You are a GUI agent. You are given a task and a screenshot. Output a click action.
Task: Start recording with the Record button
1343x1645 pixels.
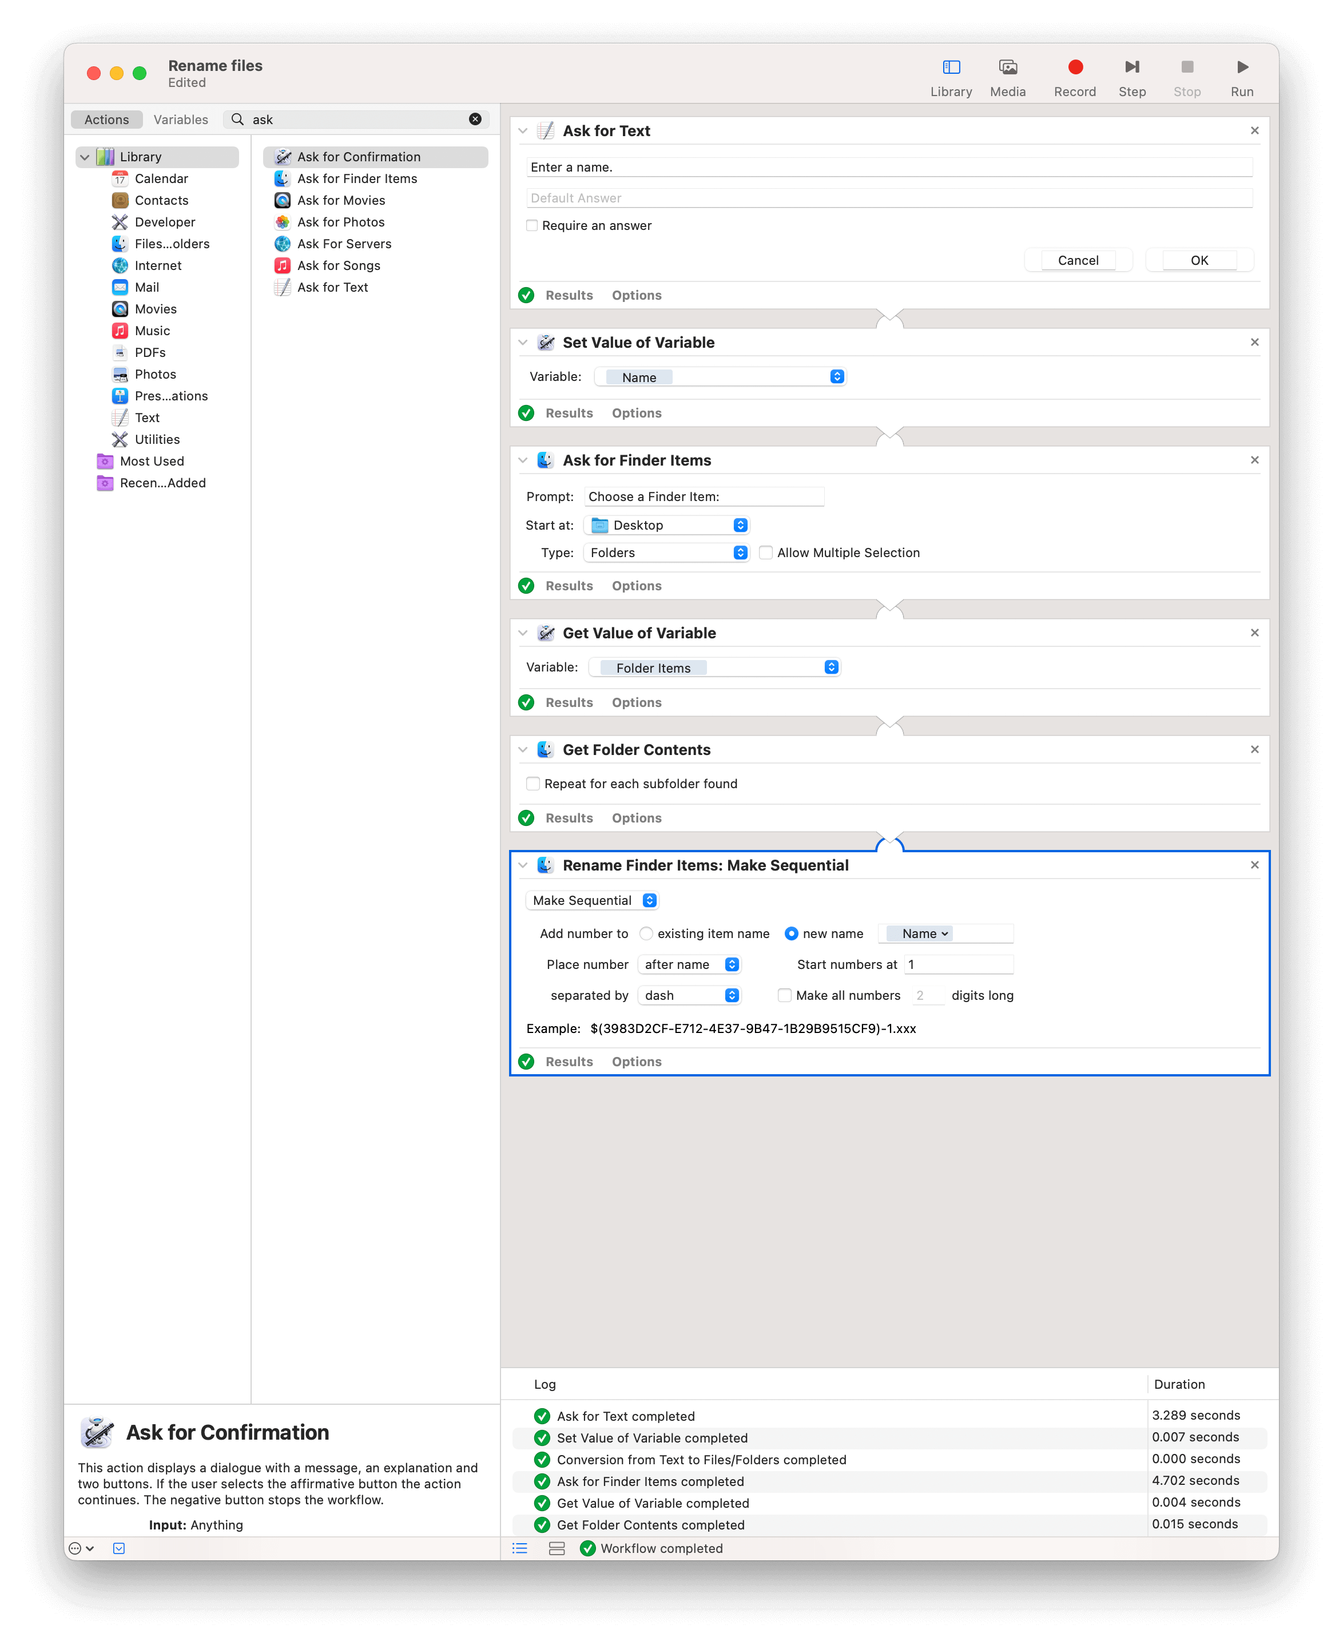pyautogui.click(x=1075, y=78)
